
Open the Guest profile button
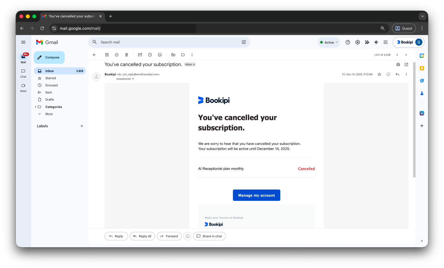click(x=404, y=28)
